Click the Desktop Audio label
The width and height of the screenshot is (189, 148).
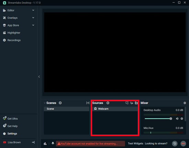(152, 110)
